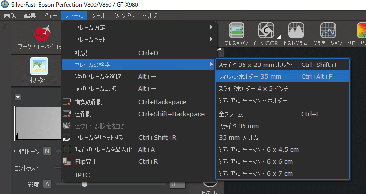366x194 pixels.
Task: Choose 現在のフレームを最大化 menu entry
Action: coord(139,150)
